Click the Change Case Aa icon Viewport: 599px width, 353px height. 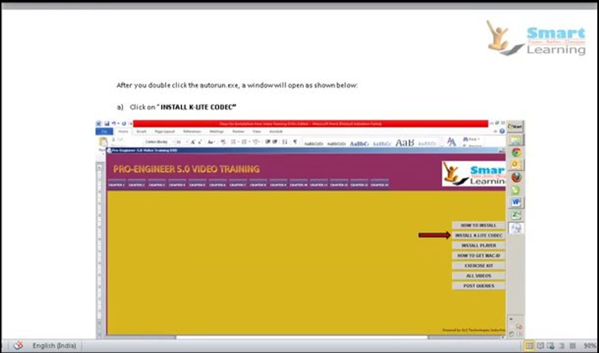coord(211,142)
